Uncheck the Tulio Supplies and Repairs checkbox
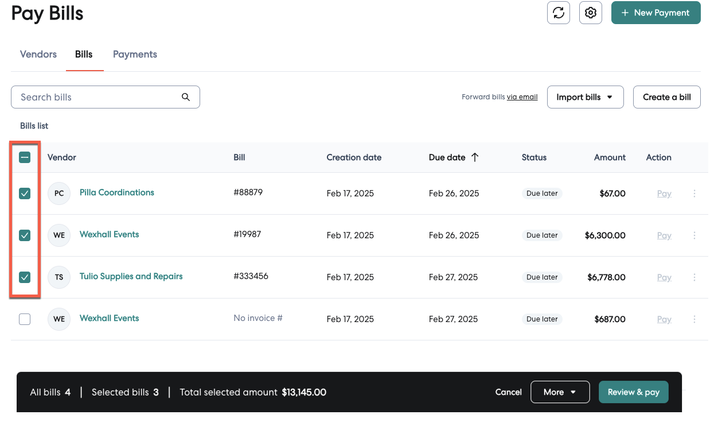 coord(25,277)
